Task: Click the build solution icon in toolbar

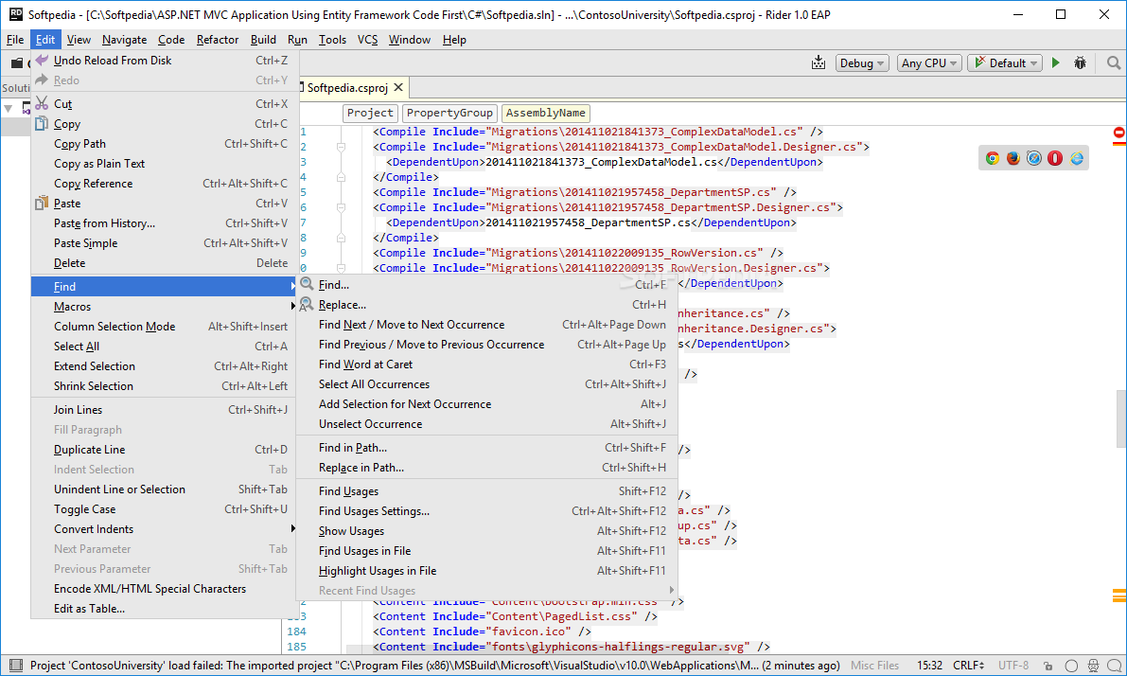Action: click(x=818, y=63)
